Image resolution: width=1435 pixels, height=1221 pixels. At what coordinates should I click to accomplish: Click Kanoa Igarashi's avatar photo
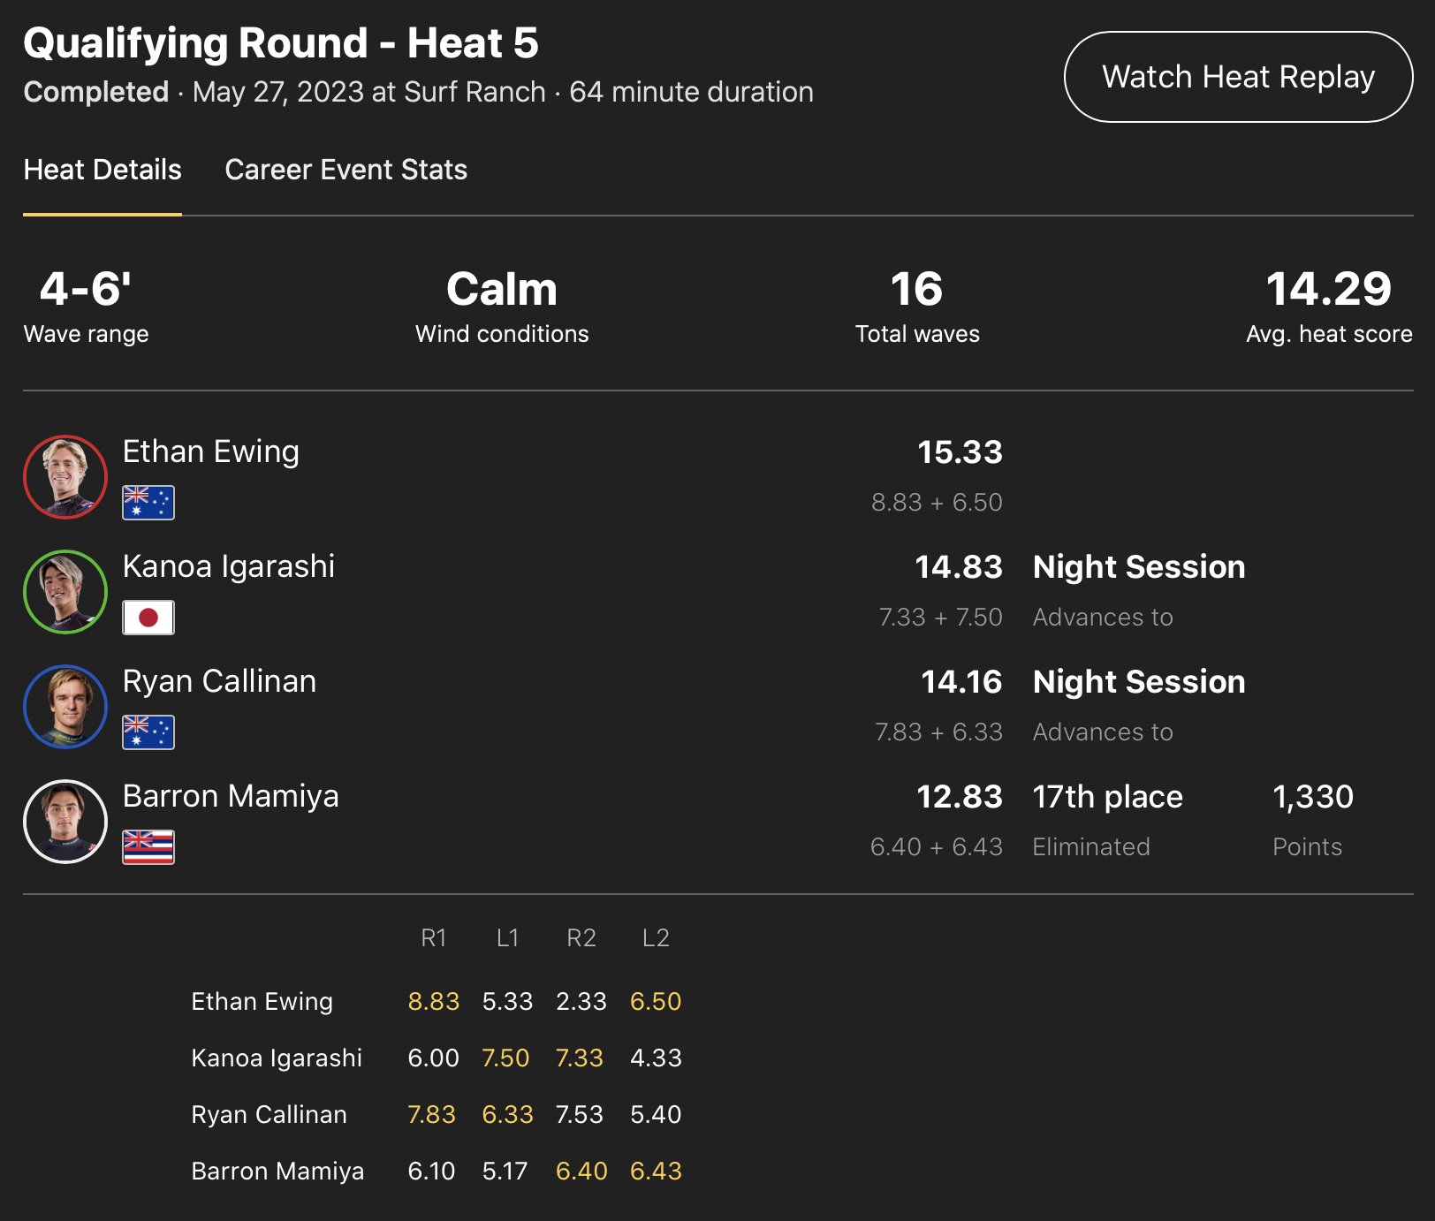click(65, 592)
